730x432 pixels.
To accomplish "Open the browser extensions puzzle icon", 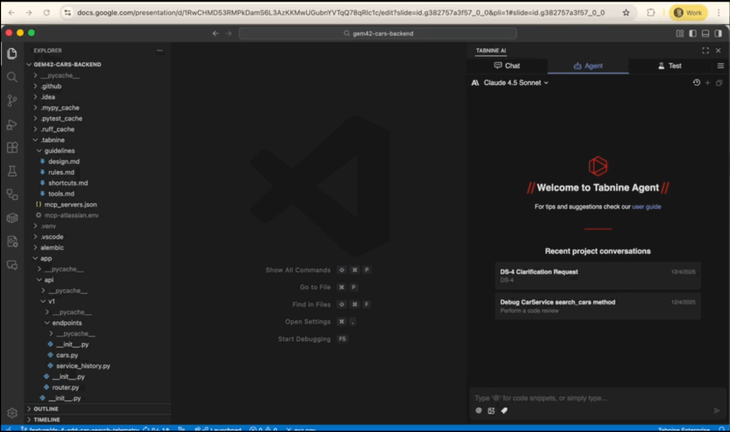I will (x=651, y=13).
